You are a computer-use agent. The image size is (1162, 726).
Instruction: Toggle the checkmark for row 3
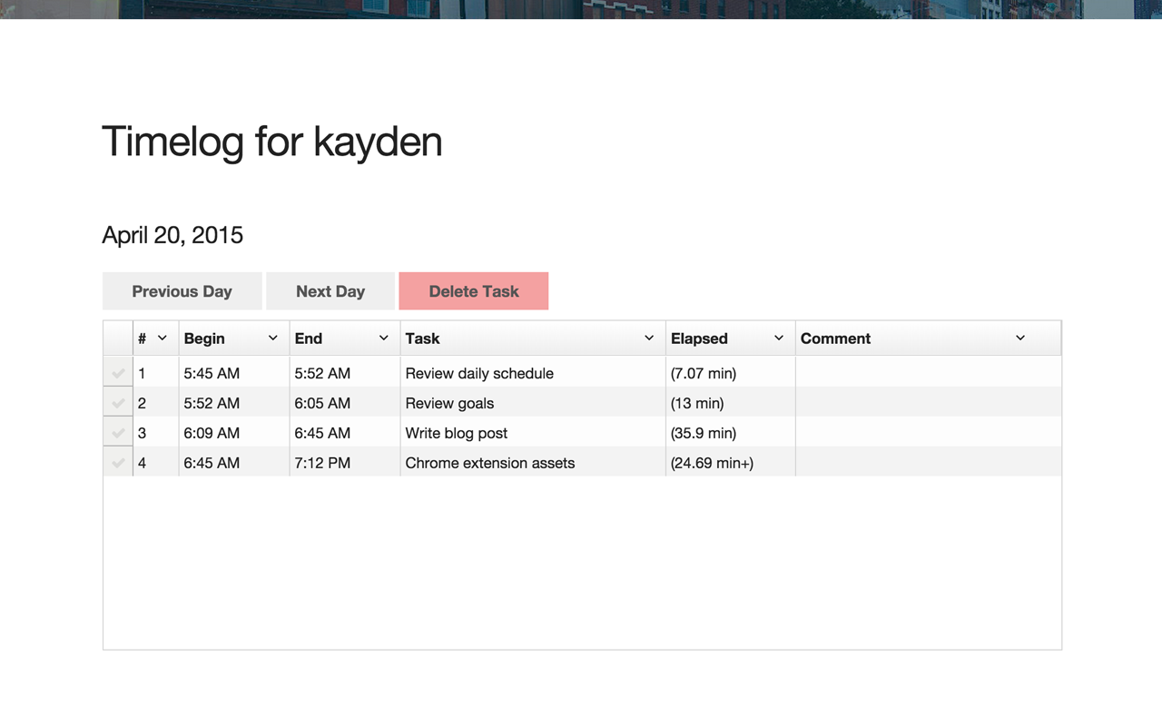(x=118, y=433)
